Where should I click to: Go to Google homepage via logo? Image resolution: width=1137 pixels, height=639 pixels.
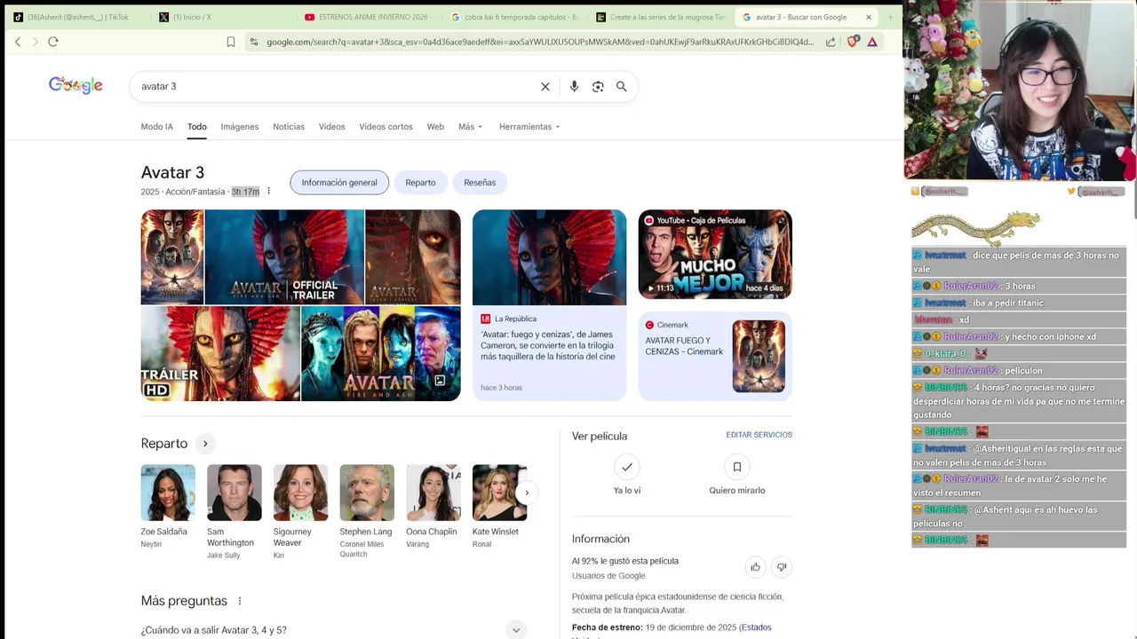point(76,85)
